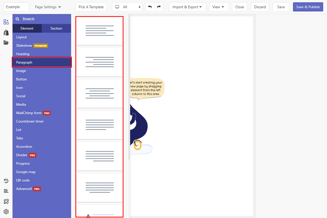
Task: Select Image in the element list
Action: (x=42, y=71)
